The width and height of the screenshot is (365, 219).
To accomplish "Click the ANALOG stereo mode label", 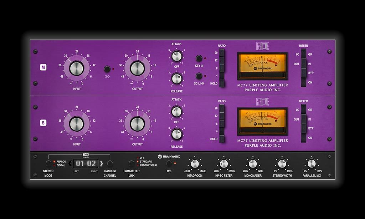I will [x=61, y=162].
